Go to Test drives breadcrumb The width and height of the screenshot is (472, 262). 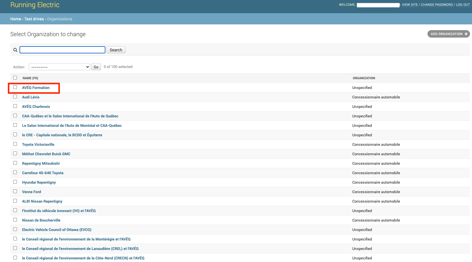[x=34, y=19]
